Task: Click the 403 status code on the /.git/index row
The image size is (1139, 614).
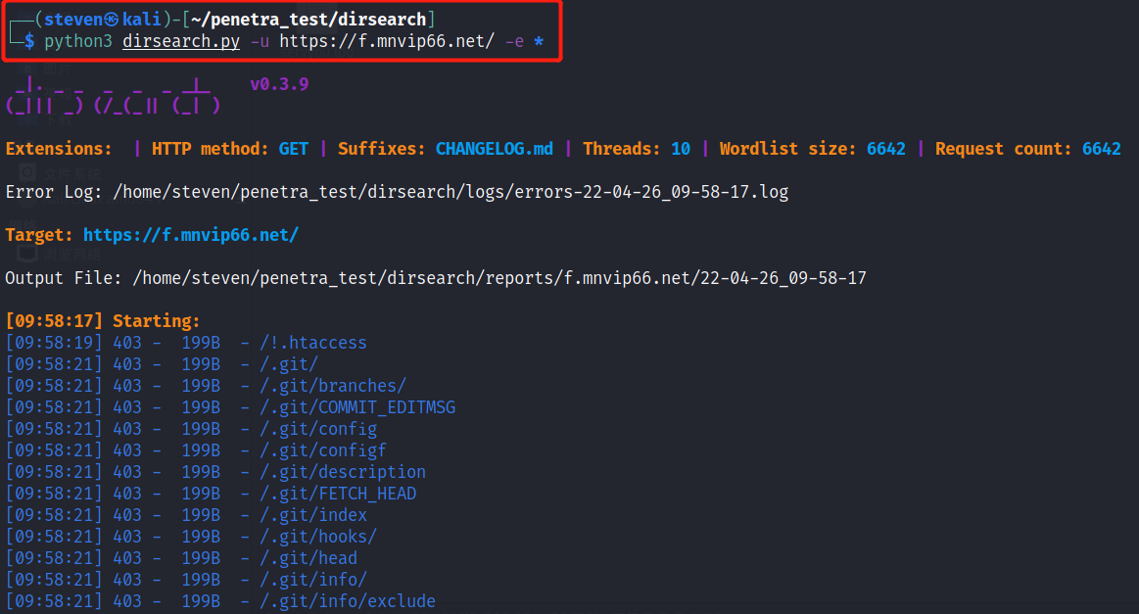Action: pos(127,515)
